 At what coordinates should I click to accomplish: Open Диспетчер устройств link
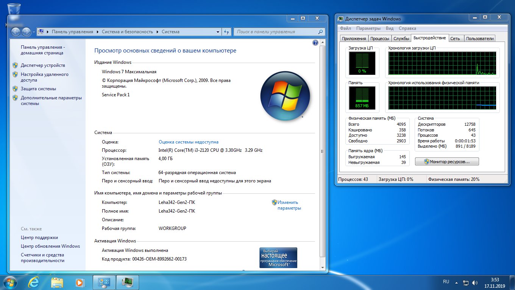pos(43,65)
